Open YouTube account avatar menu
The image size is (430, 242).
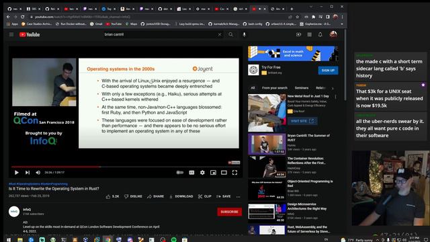(333, 34)
